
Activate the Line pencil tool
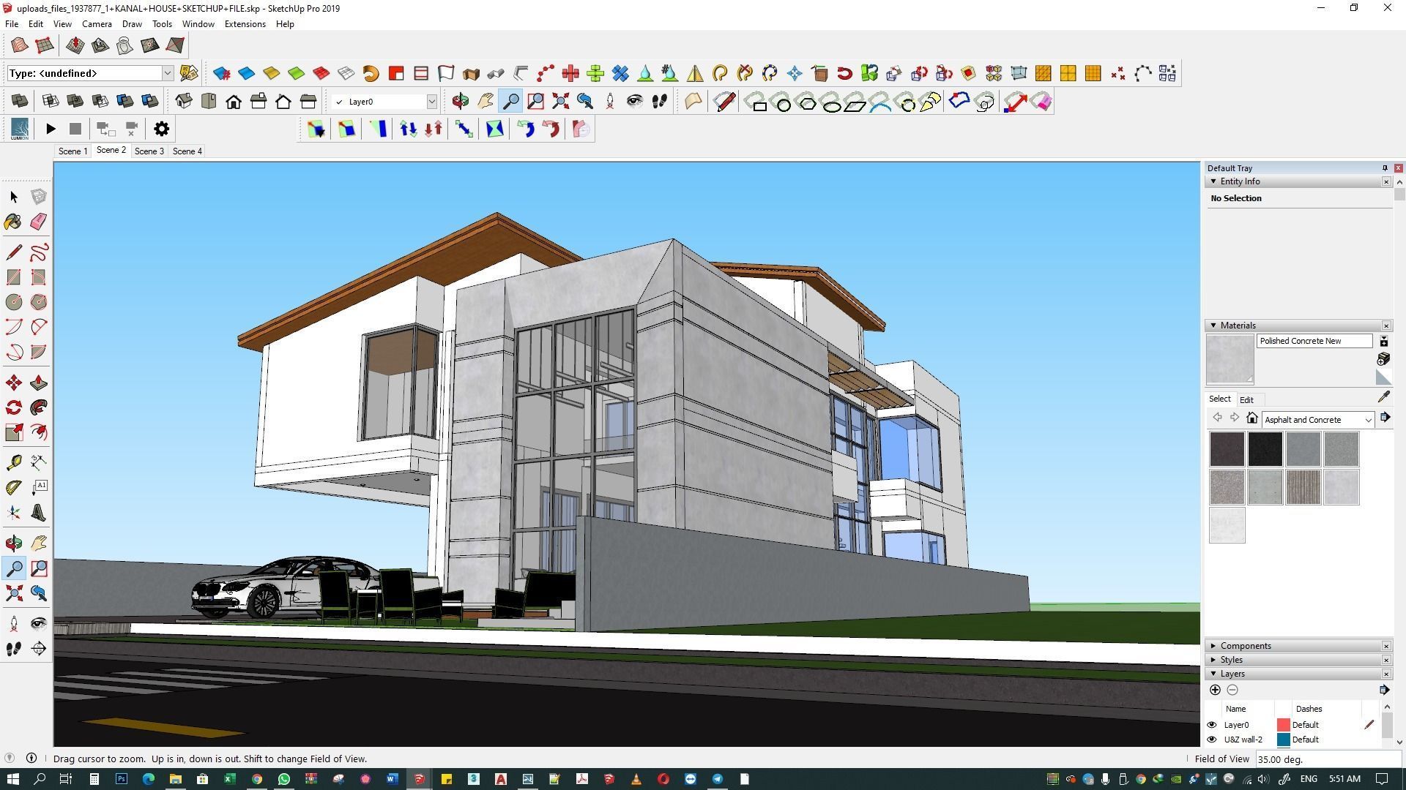coord(14,252)
